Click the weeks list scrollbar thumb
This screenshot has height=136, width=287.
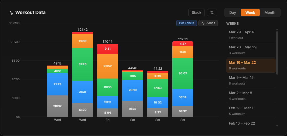point(277,53)
